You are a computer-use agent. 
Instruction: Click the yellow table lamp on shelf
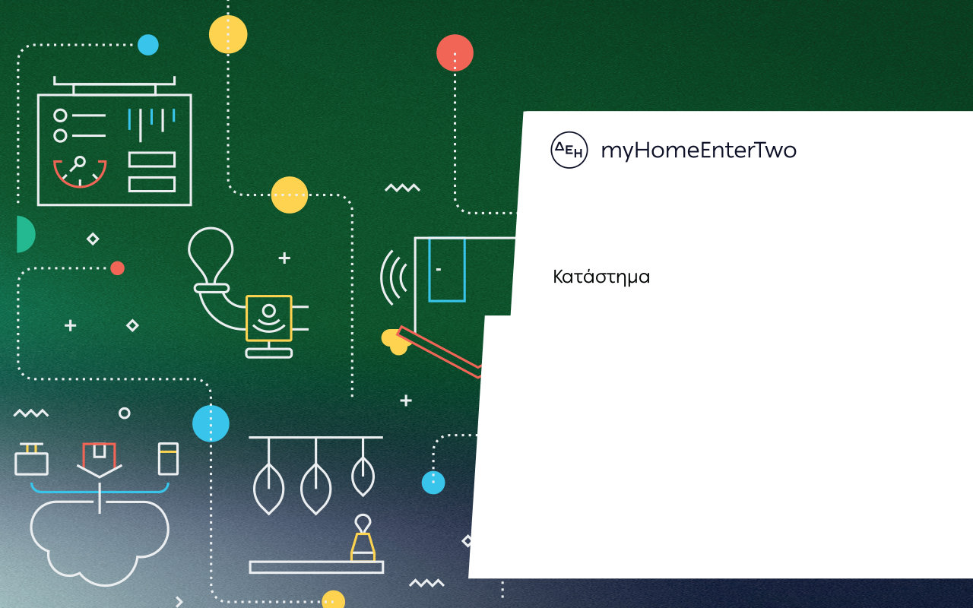pyautogui.click(x=363, y=541)
